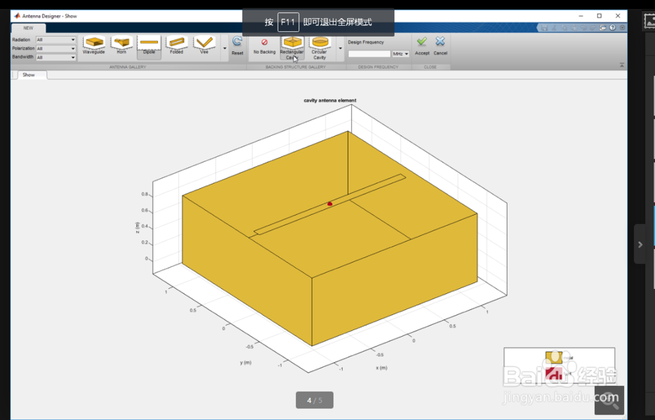Click the 'y (m)' axis label

(246, 362)
